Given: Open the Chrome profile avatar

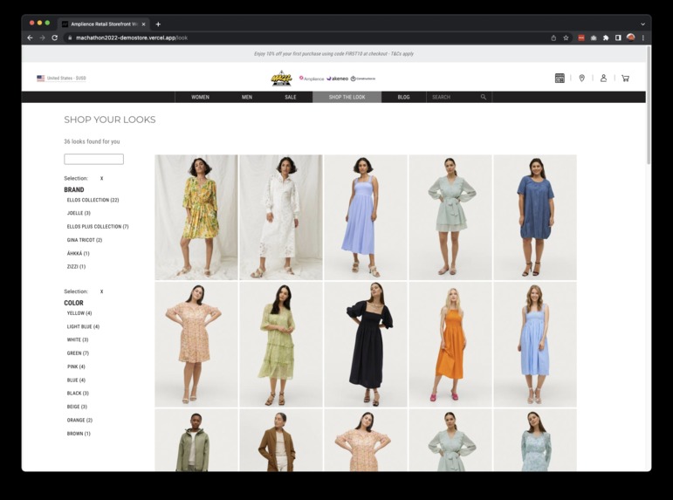Looking at the screenshot, I should click(x=630, y=38).
